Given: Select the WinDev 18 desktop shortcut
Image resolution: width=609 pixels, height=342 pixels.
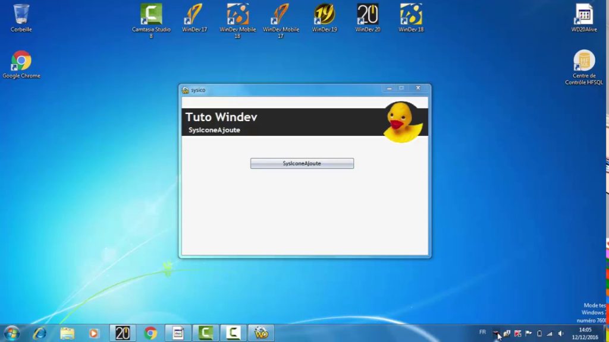Looking at the screenshot, I should (x=411, y=18).
